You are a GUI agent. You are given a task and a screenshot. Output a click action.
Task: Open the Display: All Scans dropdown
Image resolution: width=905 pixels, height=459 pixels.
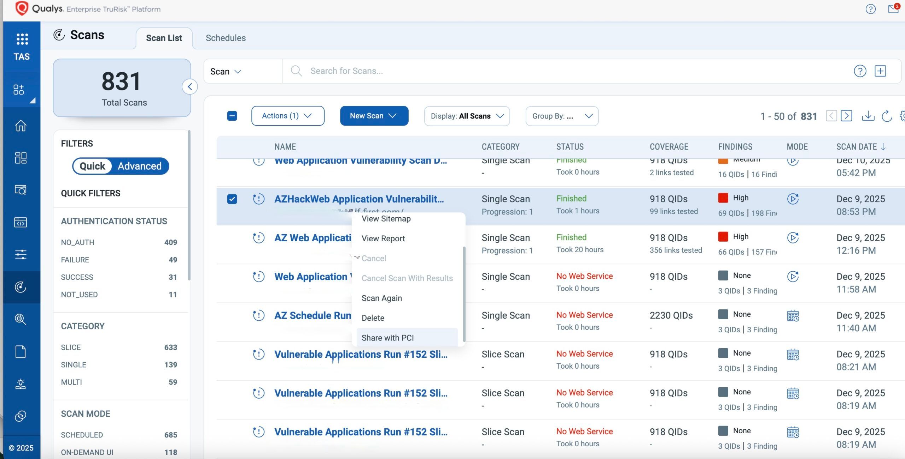click(467, 116)
